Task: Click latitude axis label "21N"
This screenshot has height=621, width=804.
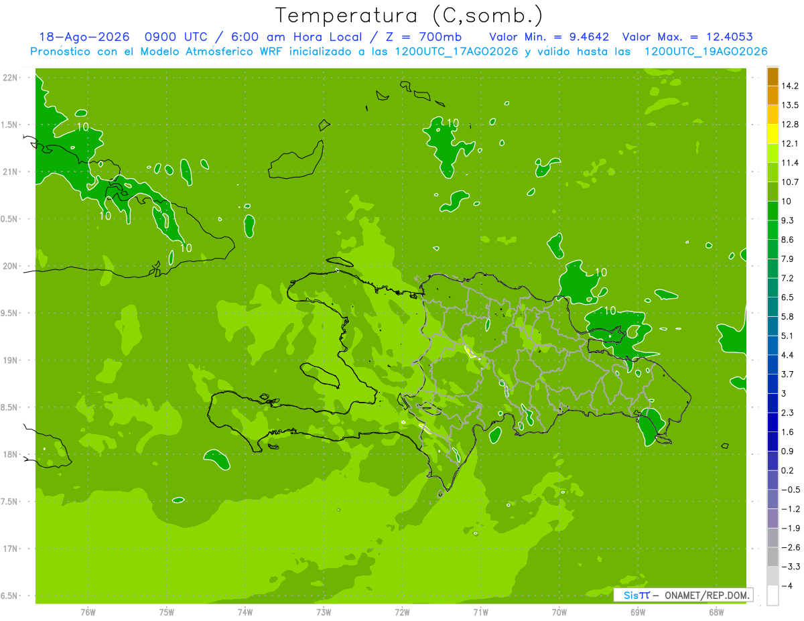Action: coord(10,171)
